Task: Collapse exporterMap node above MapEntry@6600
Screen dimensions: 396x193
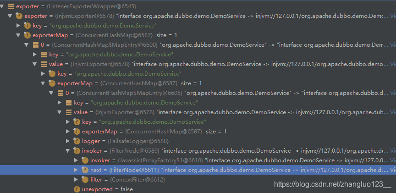Action: 18,35
